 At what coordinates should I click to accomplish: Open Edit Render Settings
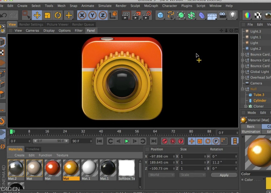point(147,15)
